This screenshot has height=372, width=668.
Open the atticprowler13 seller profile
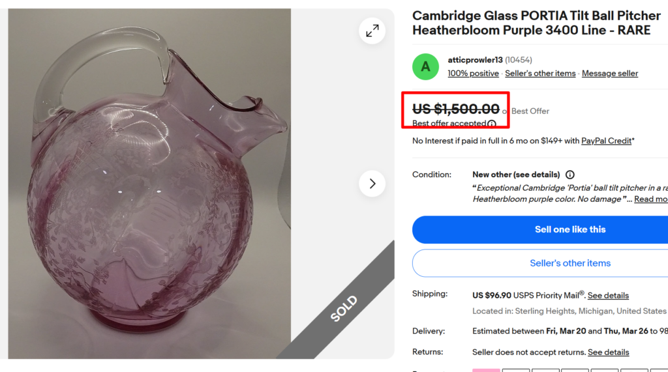(475, 60)
